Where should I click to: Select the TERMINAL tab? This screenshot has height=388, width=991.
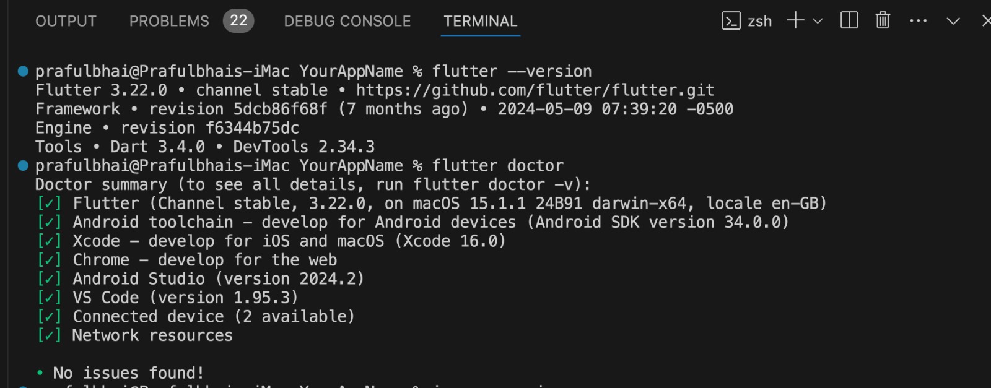pyautogui.click(x=481, y=21)
